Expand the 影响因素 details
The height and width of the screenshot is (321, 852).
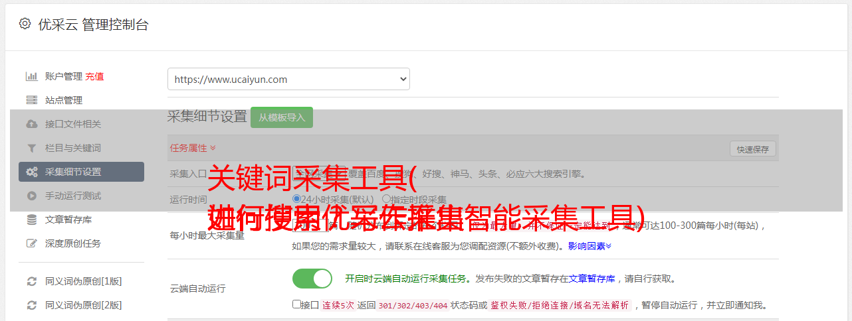tap(589, 246)
